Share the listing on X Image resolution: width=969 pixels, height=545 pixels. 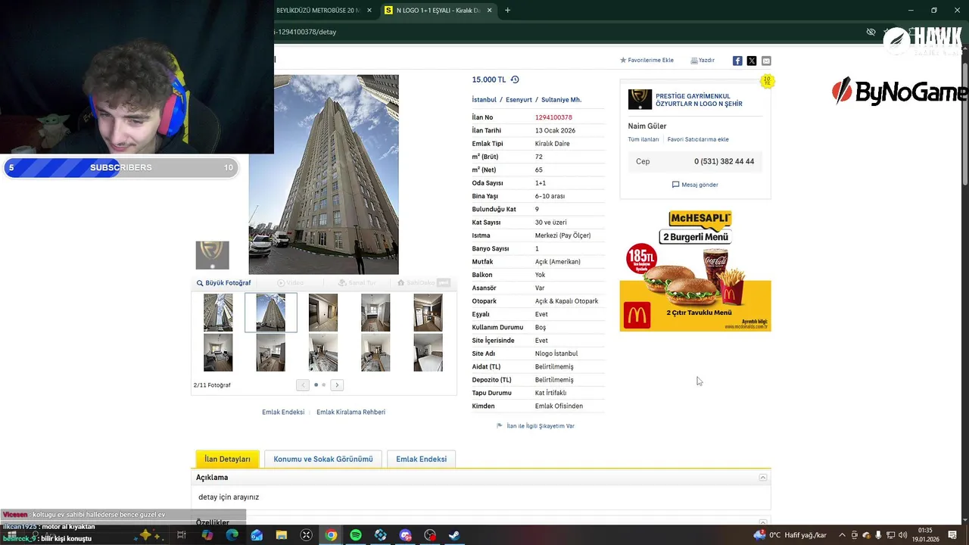pyautogui.click(x=752, y=61)
